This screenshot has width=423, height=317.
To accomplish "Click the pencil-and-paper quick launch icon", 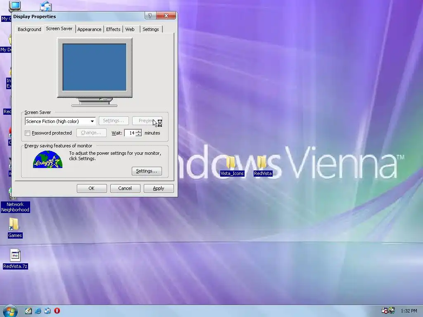I will click(x=29, y=311).
